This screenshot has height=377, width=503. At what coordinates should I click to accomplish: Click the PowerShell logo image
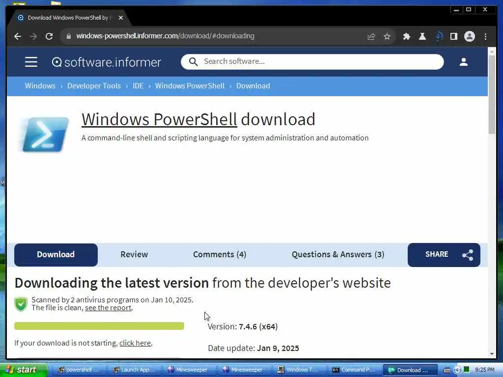(x=44, y=135)
